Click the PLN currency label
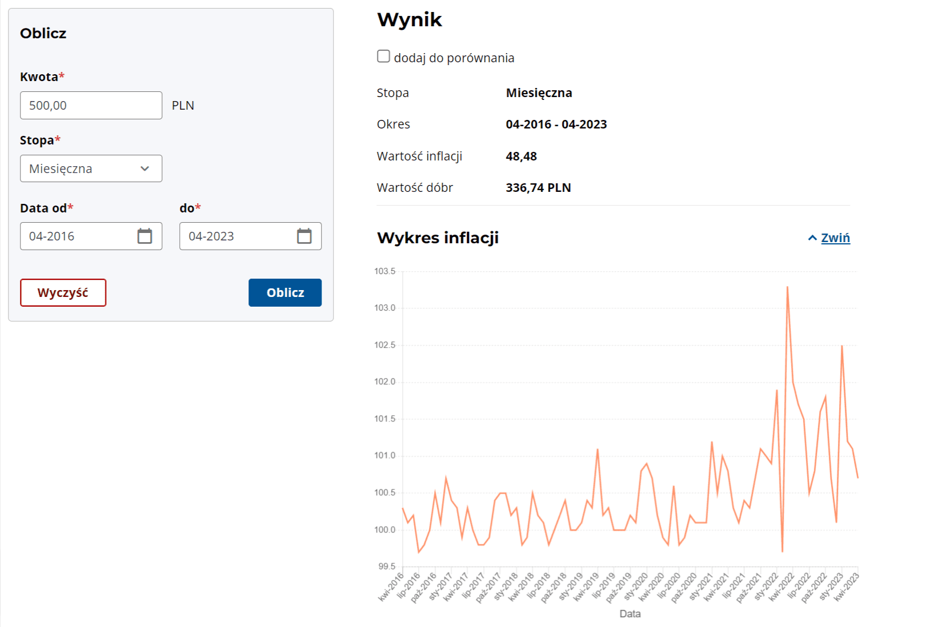938x627 pixels. coord(183,105)
